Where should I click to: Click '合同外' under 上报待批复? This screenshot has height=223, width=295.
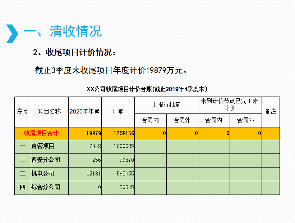[x=182, y=121]
